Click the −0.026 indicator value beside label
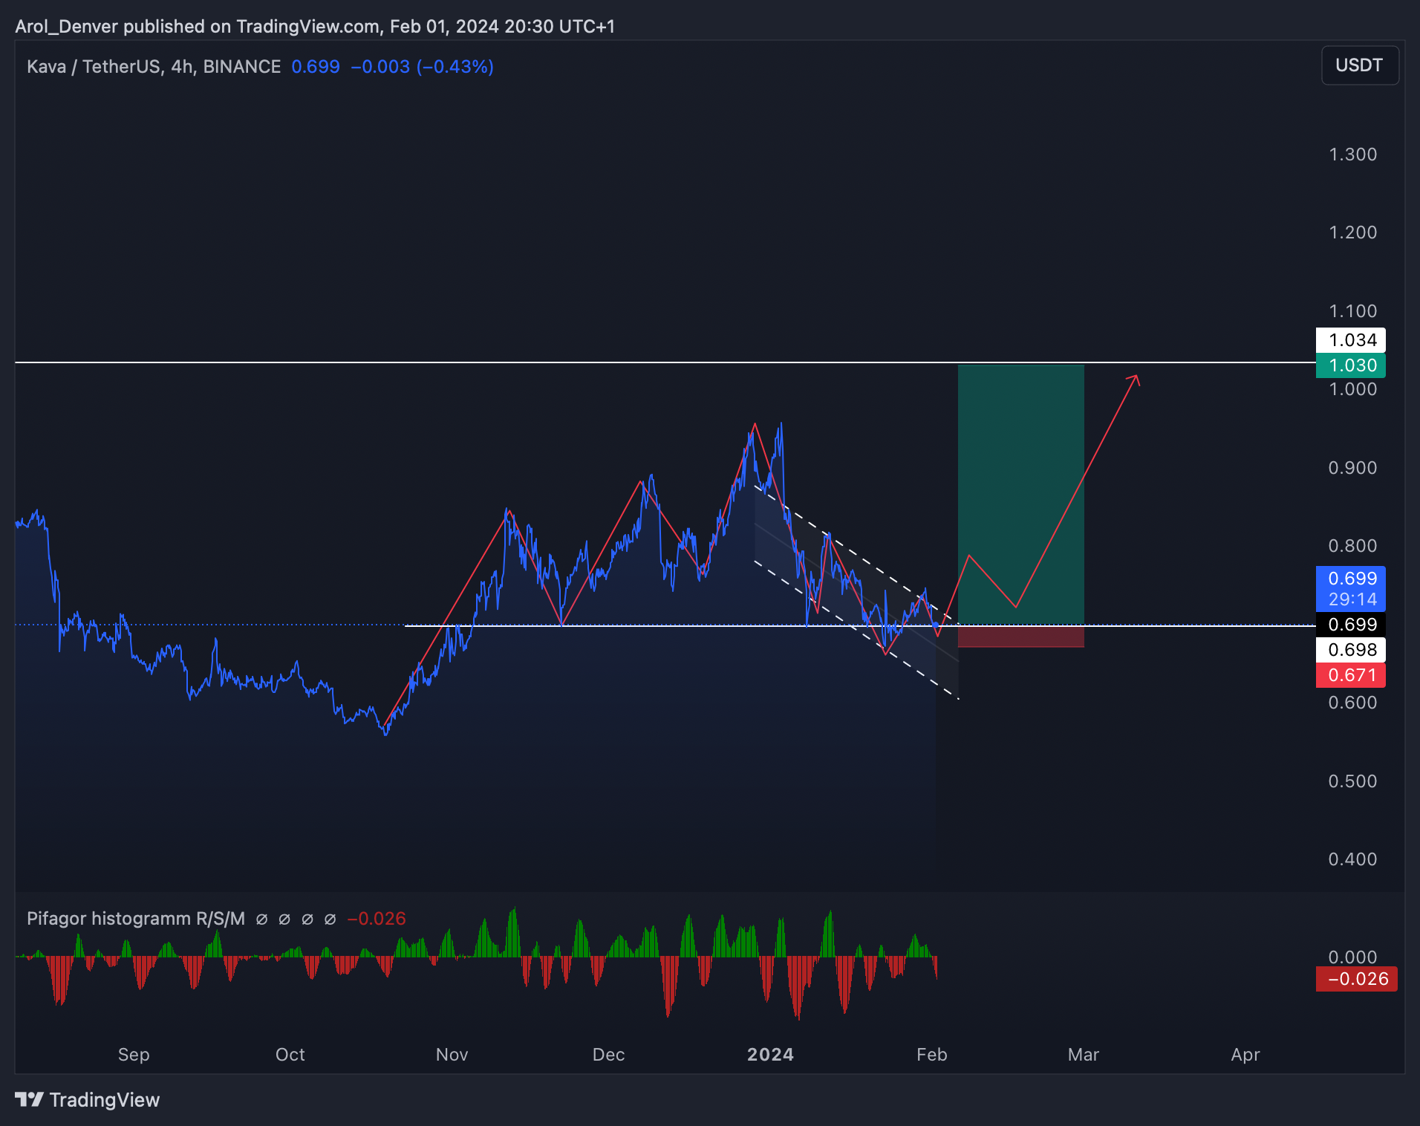The image size is (1420, 1126). click(x=377, y=919)
